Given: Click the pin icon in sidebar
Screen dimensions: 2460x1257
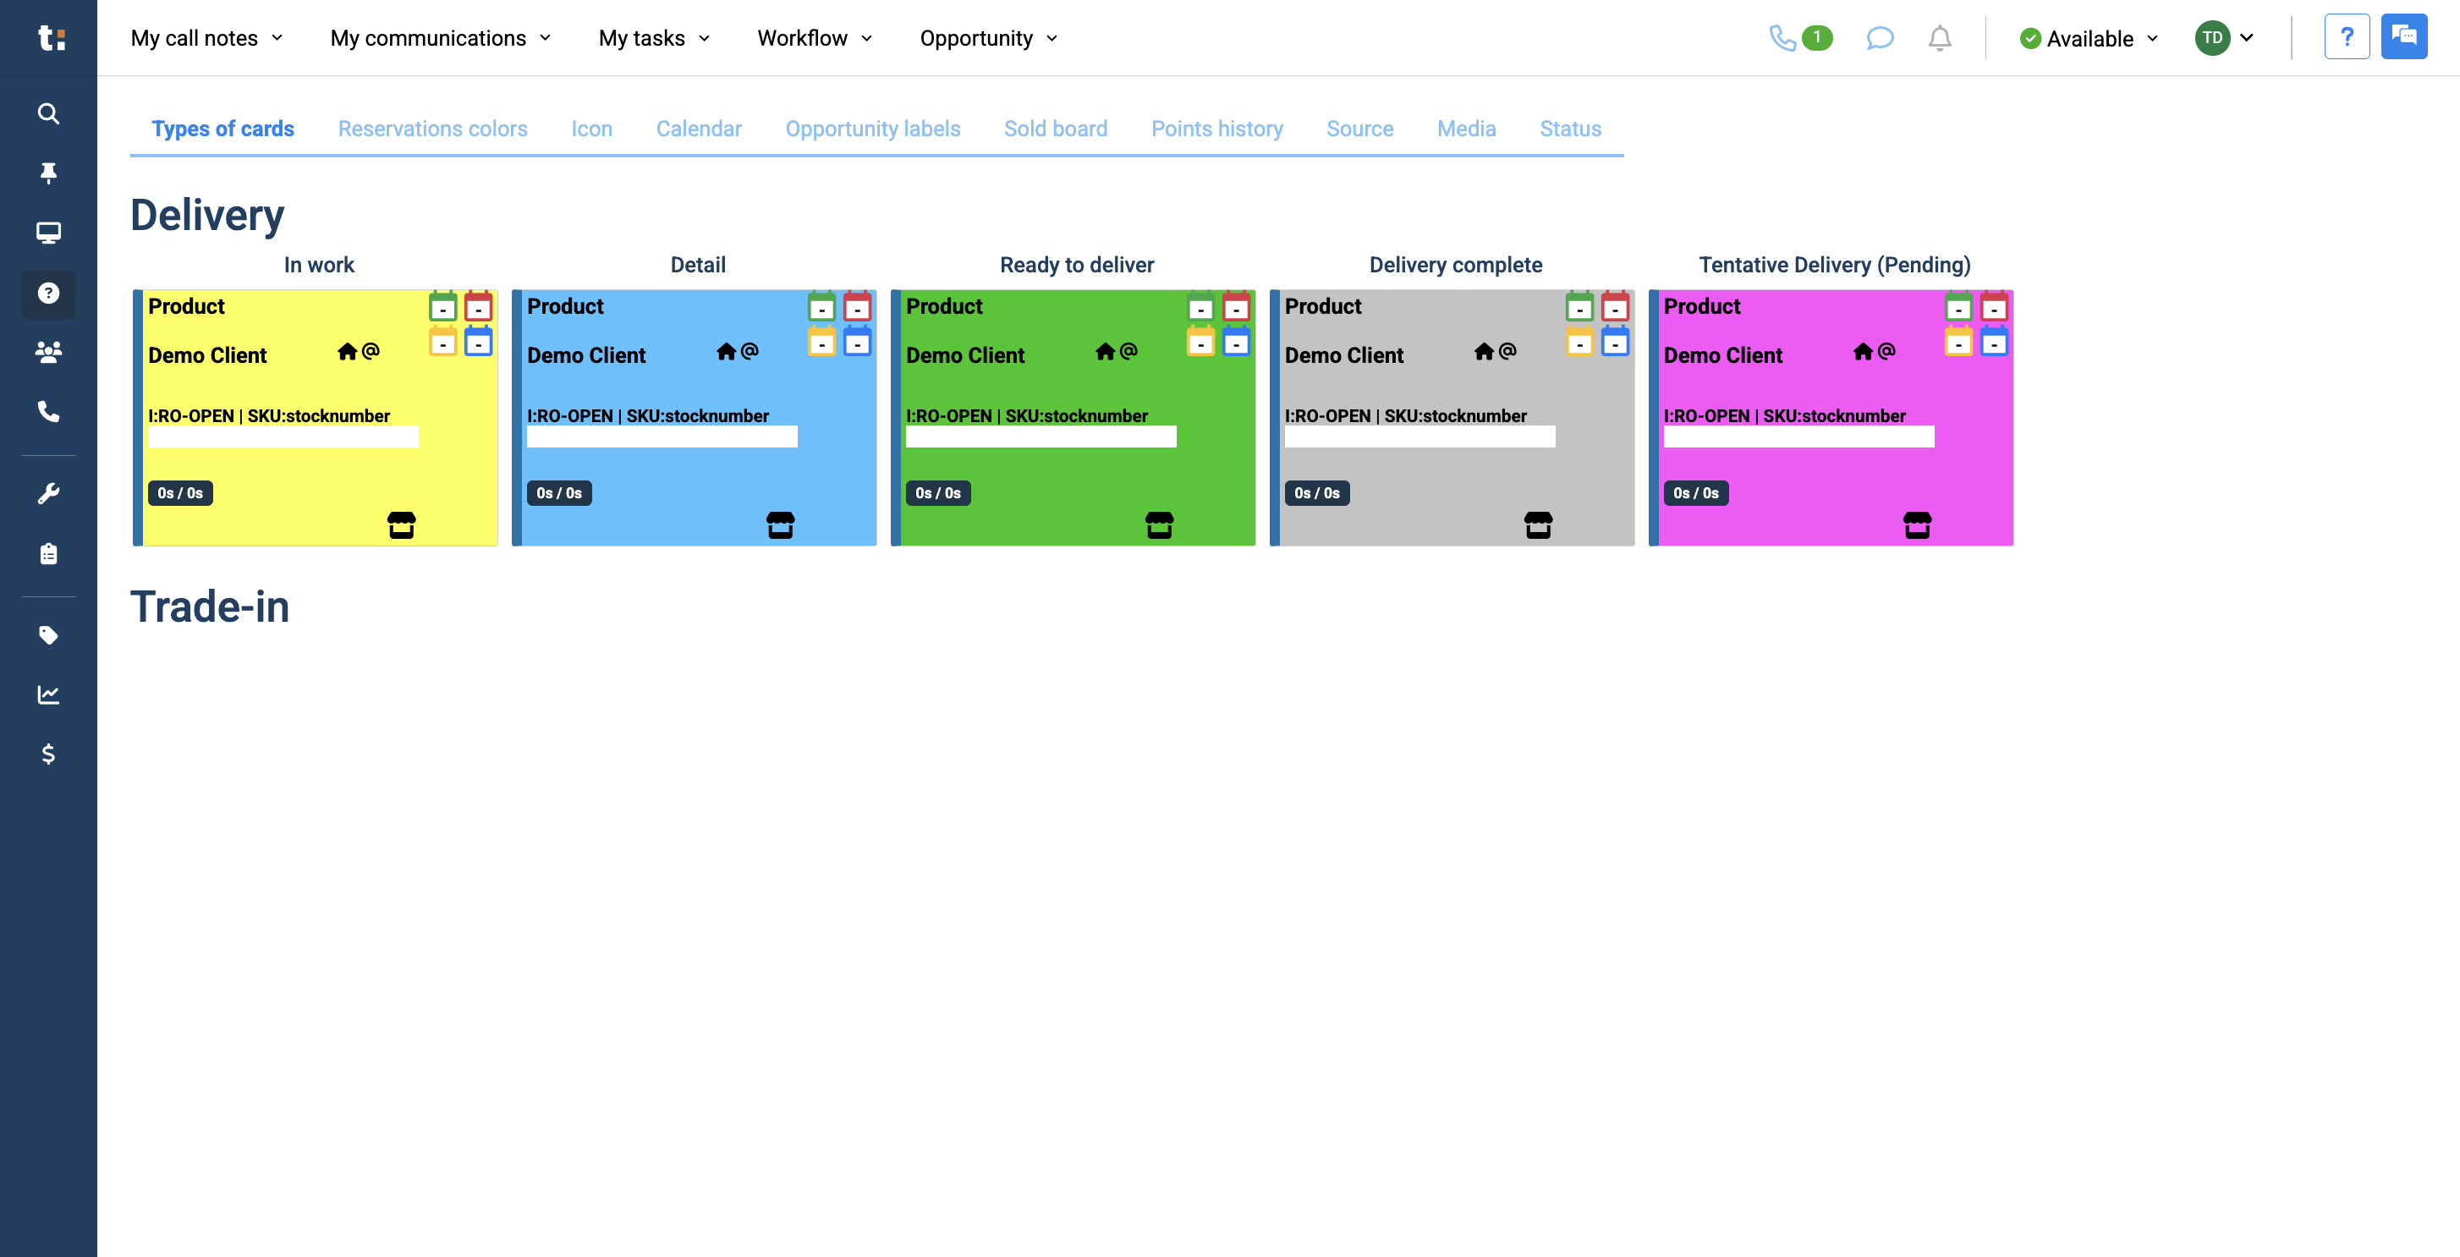Looking at the screenshot, I should tap(47, 173).
